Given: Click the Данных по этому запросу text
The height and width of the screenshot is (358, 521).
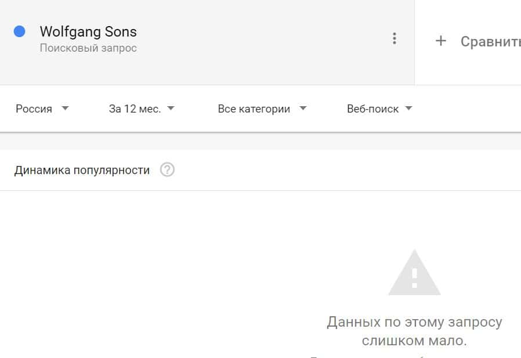Looking at the screenshot, I should pyautogui.click(x=414, y=322).
